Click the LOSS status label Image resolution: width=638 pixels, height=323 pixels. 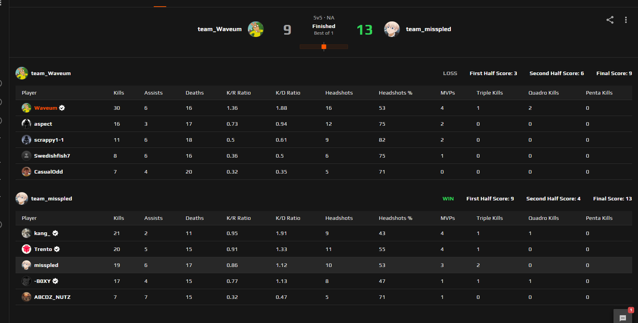(450, 73)
